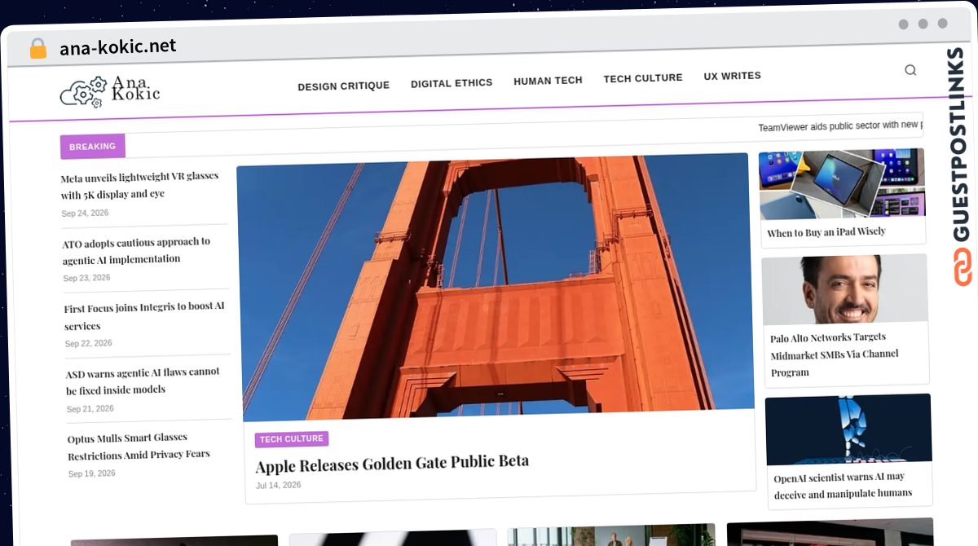The image size is (978, 546).
Task: Open ATO adopts cautious approach article
Action: pyautogui.click(x=136, y=250)
